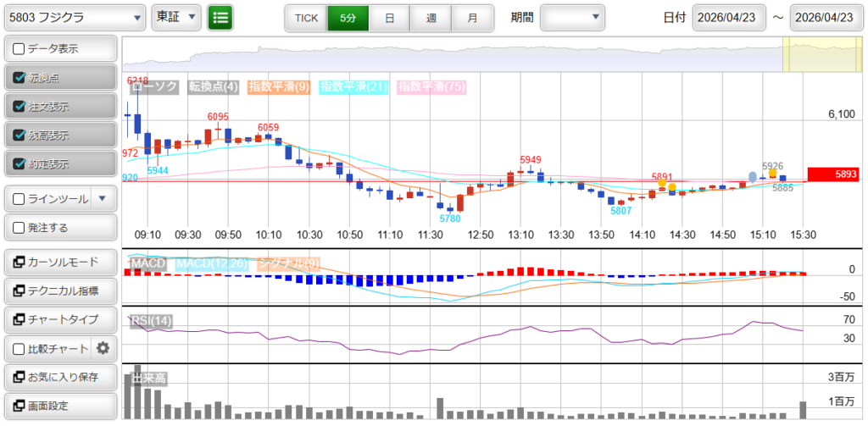868x426 pixels.
Task: Click お気に入り保存 to save favorites
Action: tap(60, 377)
